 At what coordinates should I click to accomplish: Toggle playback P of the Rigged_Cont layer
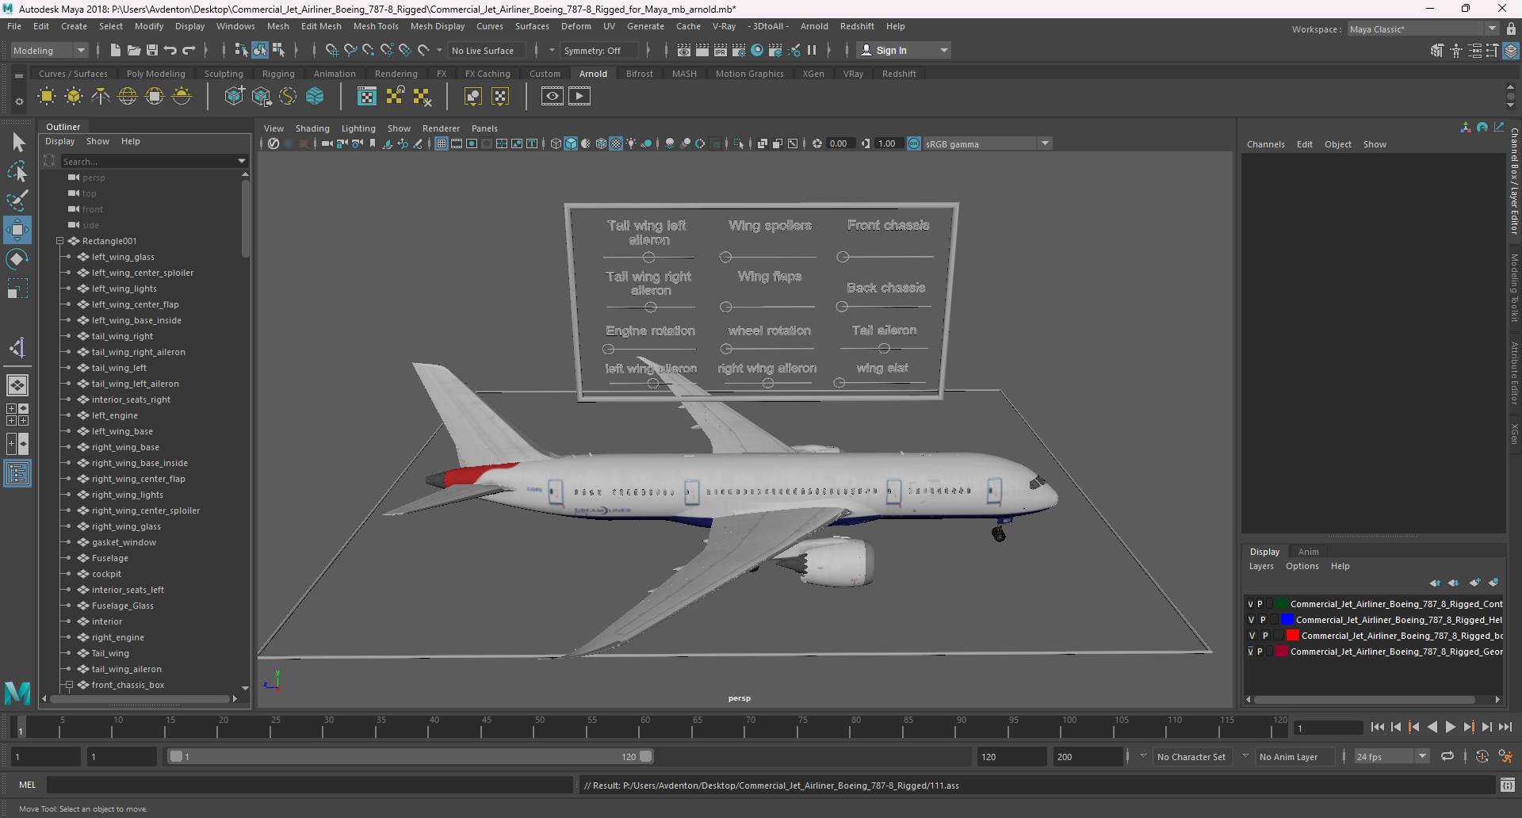[x=1260, y=604]
